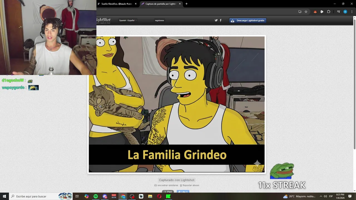The image size is (356, 200).
Task: Open the media controls icon in Chrome toolbar
Action: pyautogui.click(x=338, y=12)
